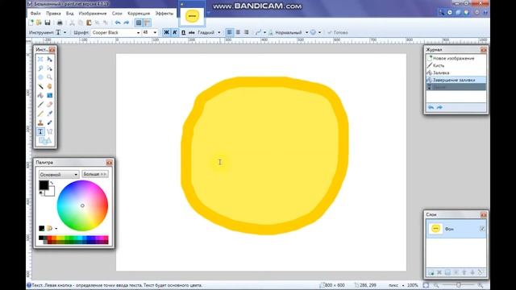This screenshot has height=290, width=516.
Task: Select the Gradient tool
Action: pyautogui.click(x=49, y=95)
